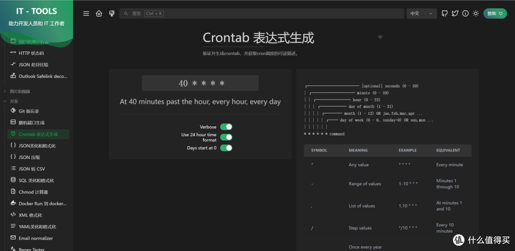Go to home via house icon
This screenshot has width=515, height=251.
pyautogui.click(x=99, y=13)
